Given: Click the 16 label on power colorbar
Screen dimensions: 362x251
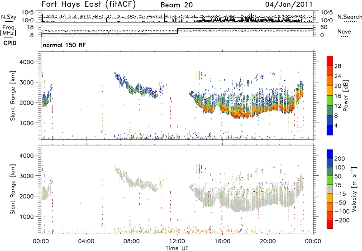Looking at the screenshot, I should 338,96.
